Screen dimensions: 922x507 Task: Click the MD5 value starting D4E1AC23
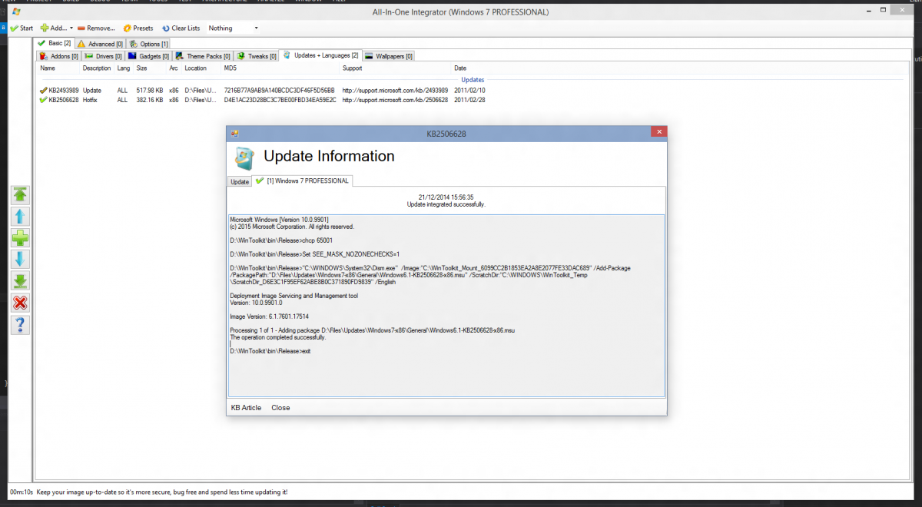click(280, 100)
